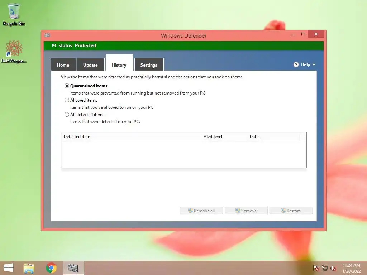The image size is (367, 275).
Task: Click the Help question mark icon
Action: pos(296,64)
